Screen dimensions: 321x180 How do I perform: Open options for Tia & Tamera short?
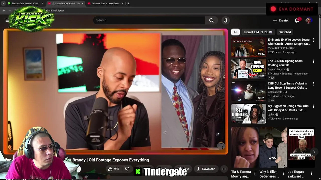coord(255,173)
